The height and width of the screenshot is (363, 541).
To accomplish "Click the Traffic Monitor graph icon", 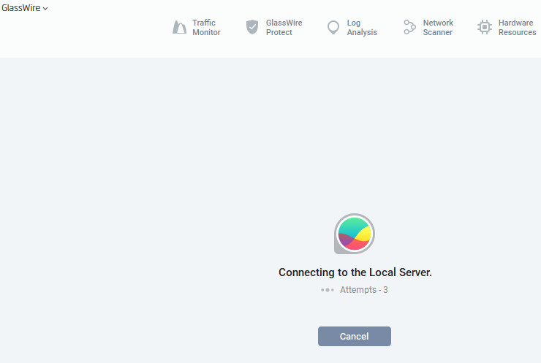I will click(179, 28).
